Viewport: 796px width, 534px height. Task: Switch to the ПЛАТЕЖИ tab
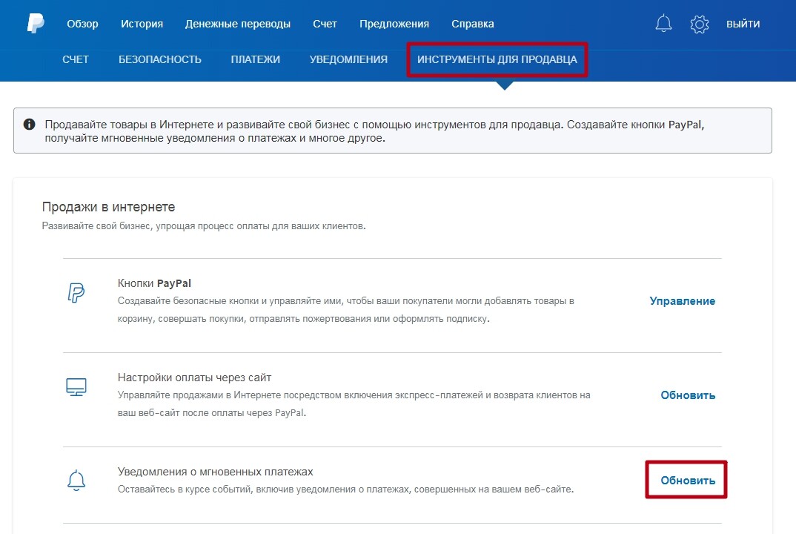[x=256, y=59]
